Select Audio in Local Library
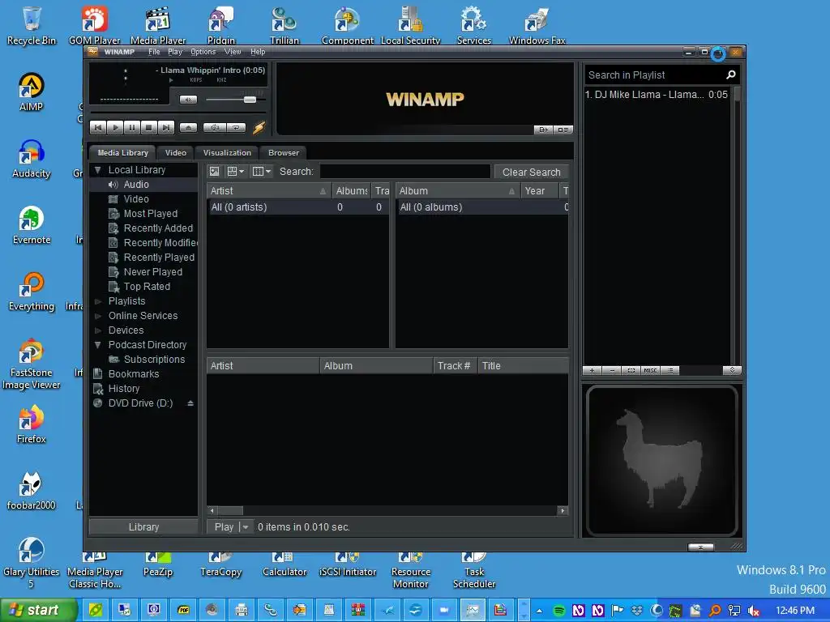830x622 pixels. point(136,185)
